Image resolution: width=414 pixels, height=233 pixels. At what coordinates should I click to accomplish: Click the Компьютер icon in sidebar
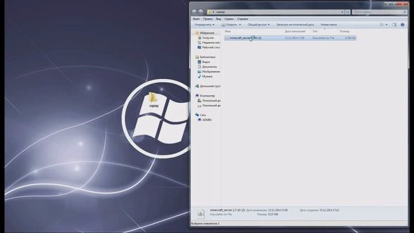[x=197, y=96]
